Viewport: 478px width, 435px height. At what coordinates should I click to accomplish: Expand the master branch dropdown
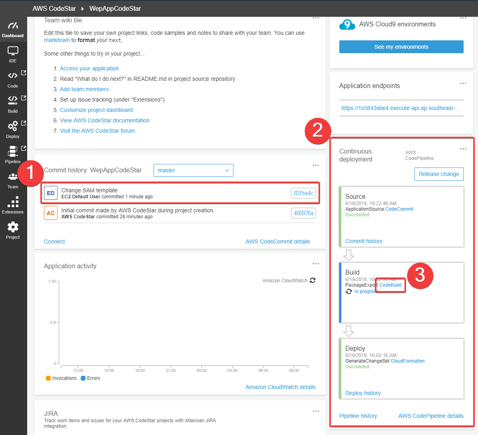(193, 170)
